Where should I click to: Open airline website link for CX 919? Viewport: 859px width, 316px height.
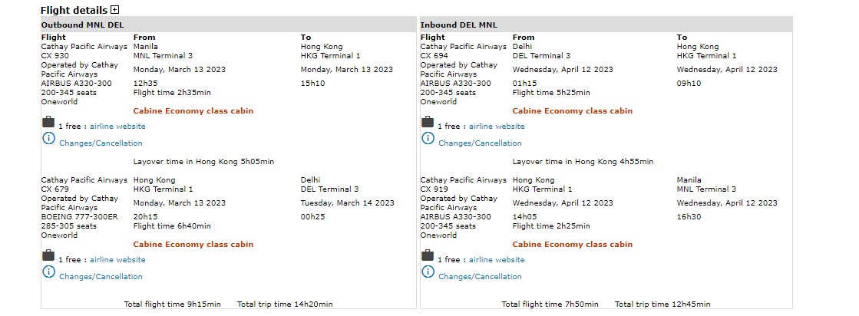[x=497, y=260]
